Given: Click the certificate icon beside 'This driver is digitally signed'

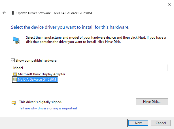Looking at the screenshot, I should (x=13, y=102).
